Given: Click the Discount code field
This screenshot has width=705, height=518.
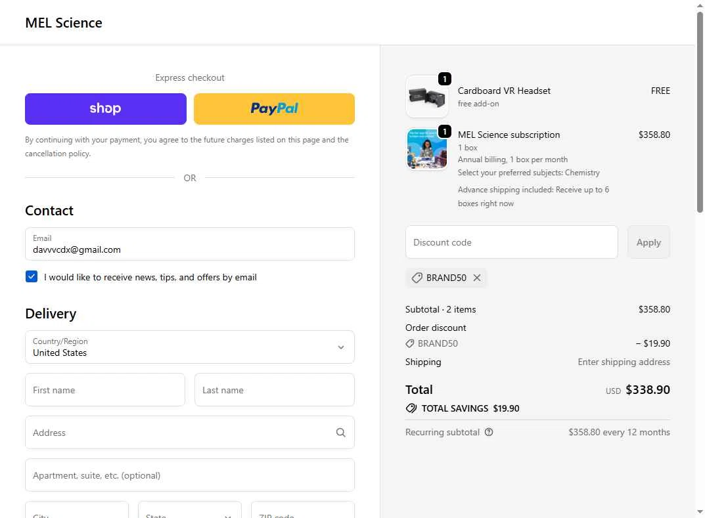Looking at the screenshot, I should (x=512, y=242).
